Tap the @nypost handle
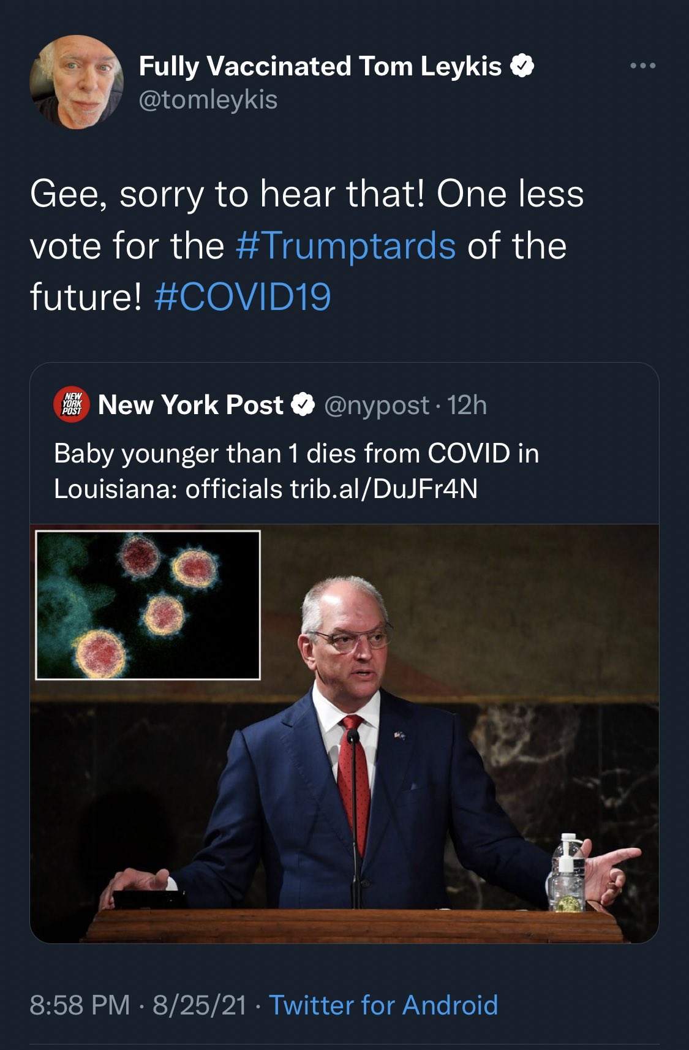The width and height of the screenshot is (689, 1050). 376,406
